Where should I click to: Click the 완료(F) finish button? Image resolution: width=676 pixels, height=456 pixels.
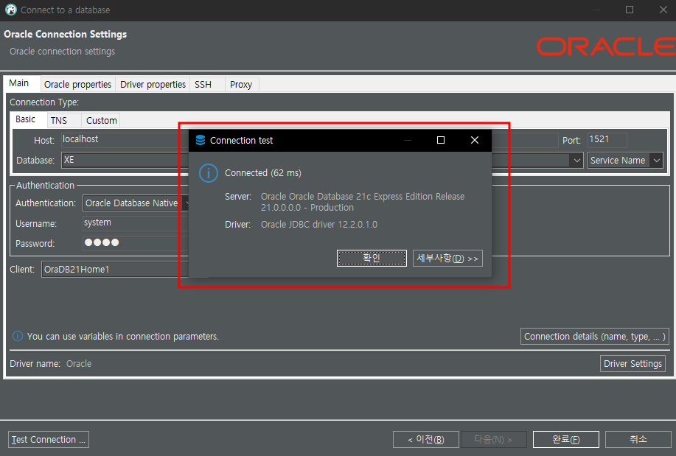[x=565, y=440]
